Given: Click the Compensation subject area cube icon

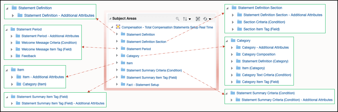Looking at the screenshot, I should (x=118, y=27).
